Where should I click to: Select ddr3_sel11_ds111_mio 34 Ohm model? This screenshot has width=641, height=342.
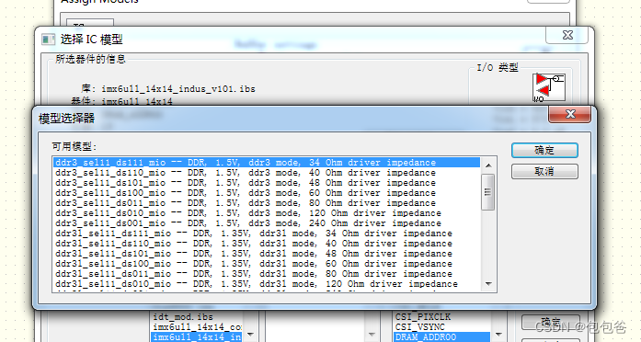tap(267, 163)
